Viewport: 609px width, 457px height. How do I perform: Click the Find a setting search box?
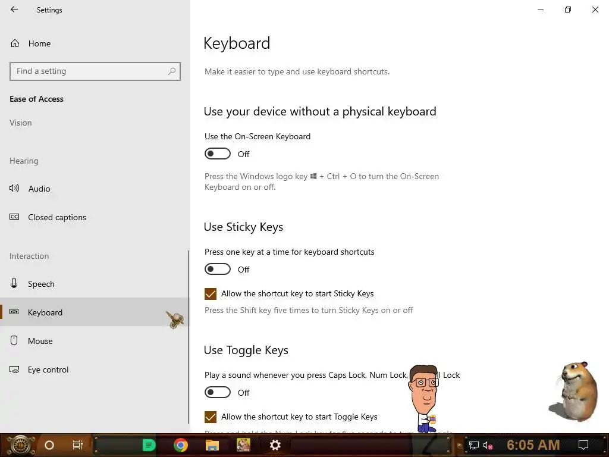(x=95, y=71)
